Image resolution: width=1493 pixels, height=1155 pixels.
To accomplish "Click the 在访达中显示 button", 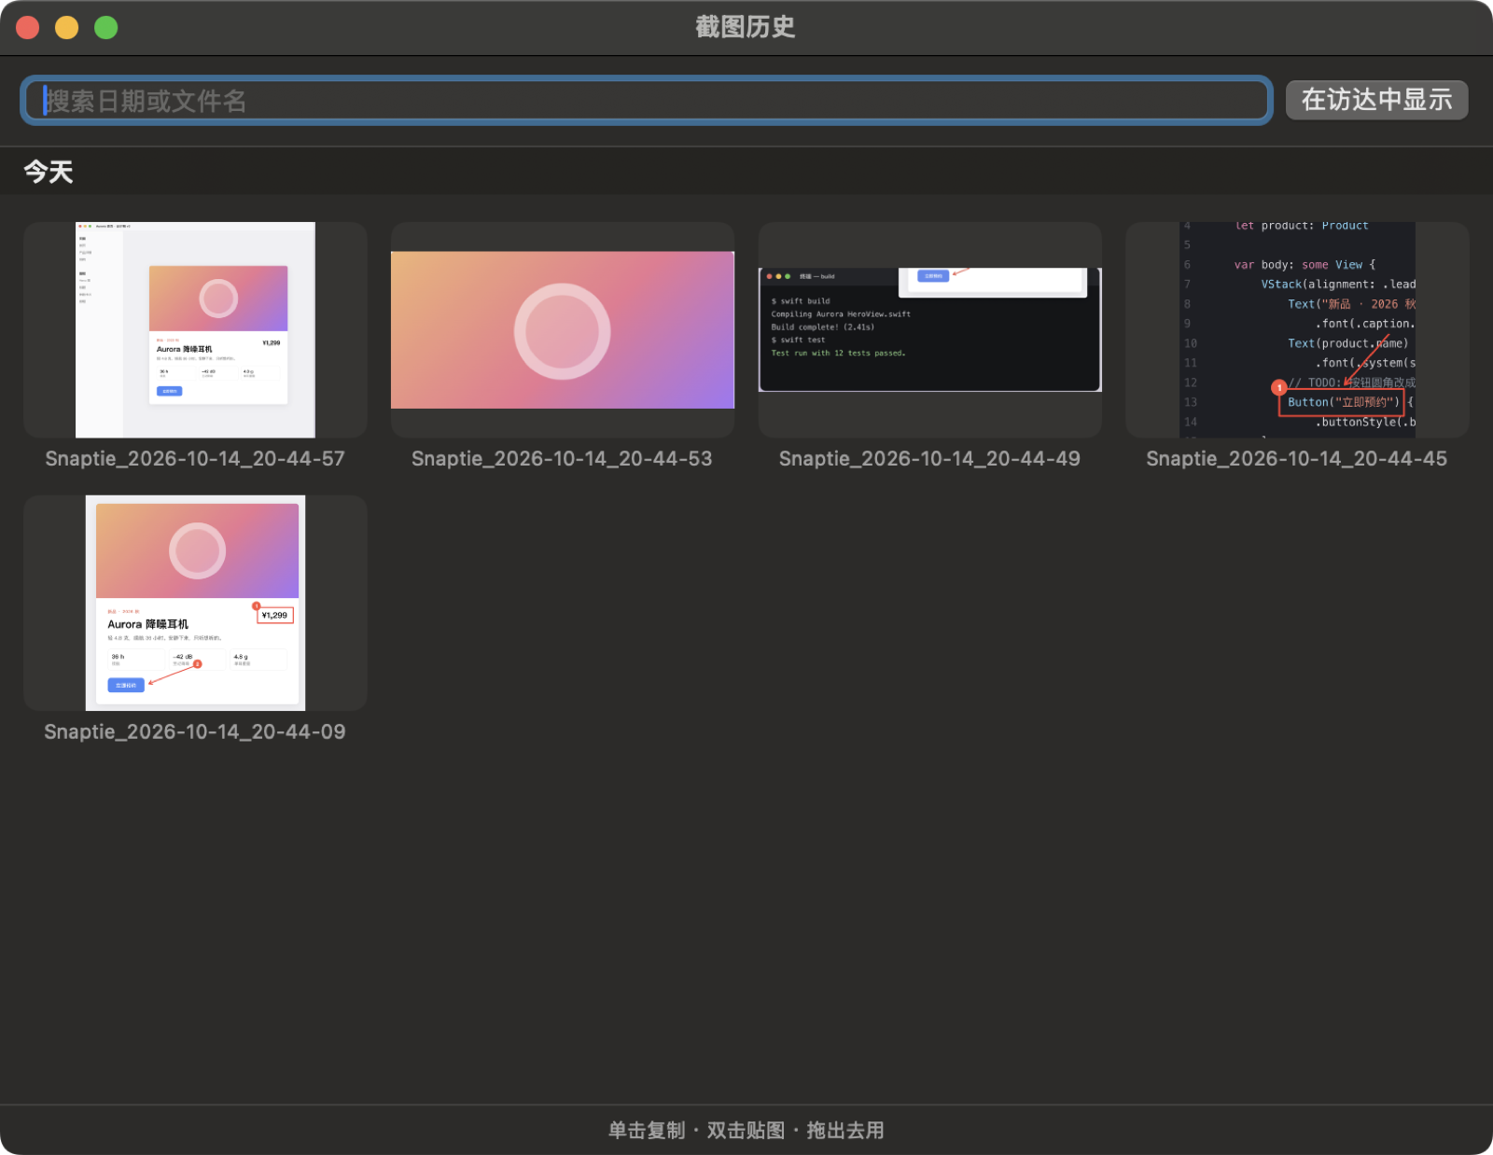I will [x=1376, y=100].
